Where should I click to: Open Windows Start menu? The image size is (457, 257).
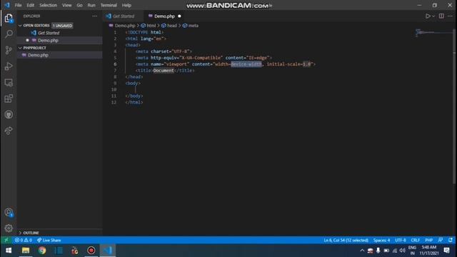click(9, 251)
